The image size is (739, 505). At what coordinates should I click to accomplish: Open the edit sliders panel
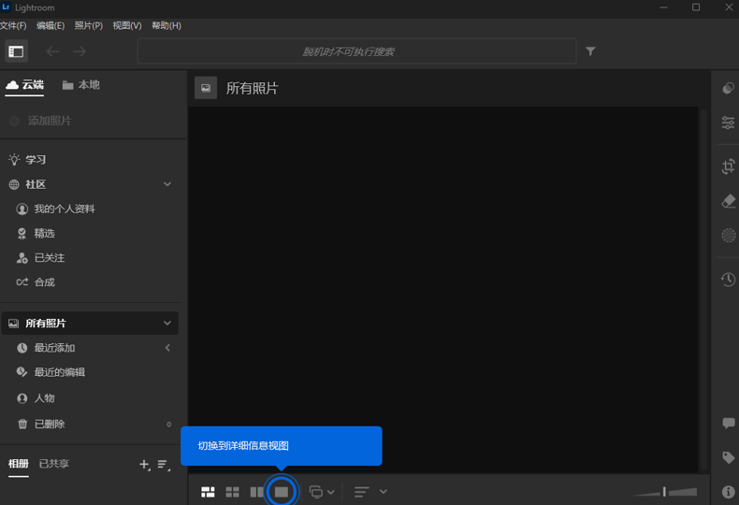coord(728,123)
